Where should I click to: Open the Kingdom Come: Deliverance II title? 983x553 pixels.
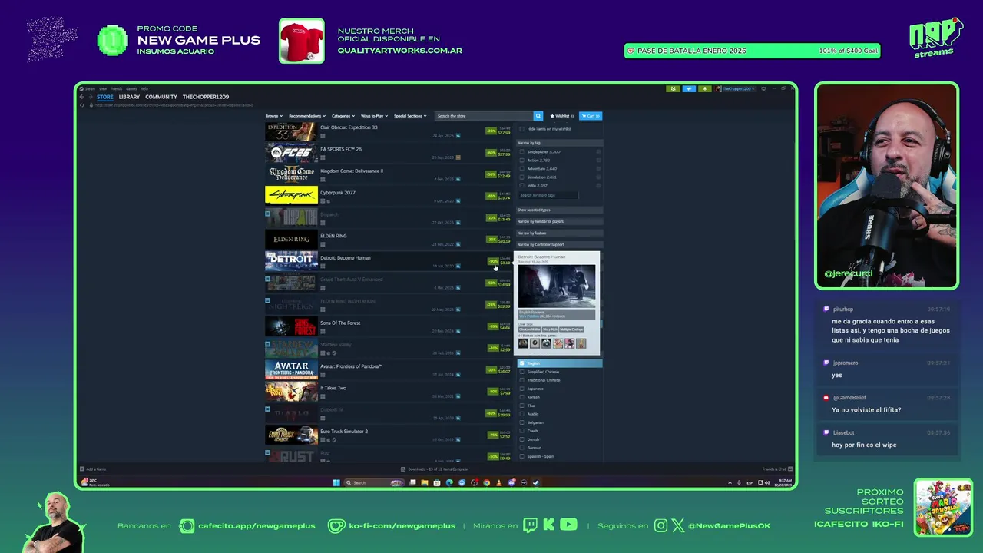pos(352,171)
